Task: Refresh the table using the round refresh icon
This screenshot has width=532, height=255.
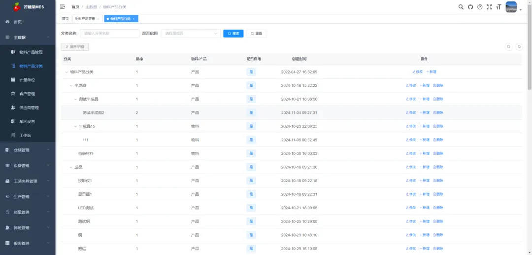Action: point(519,47)
